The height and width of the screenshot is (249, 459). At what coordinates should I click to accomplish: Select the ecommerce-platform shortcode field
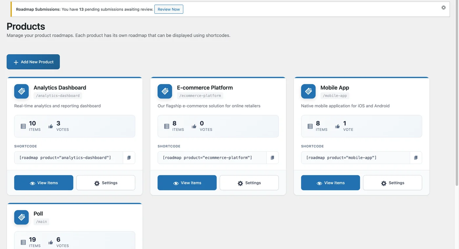(x=212, y=158)
